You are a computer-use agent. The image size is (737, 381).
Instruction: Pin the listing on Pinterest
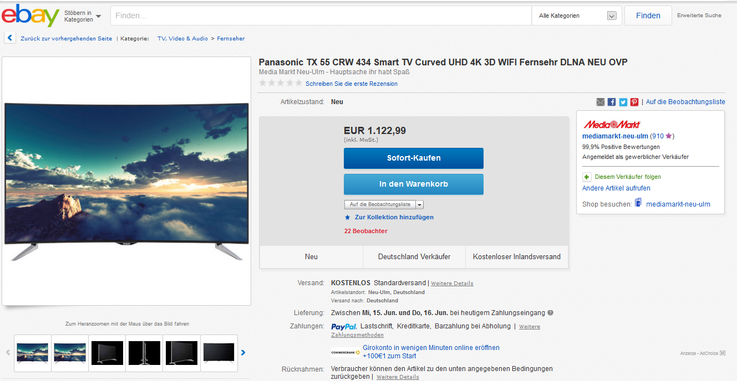pyautogui.click(x=634, y=102)
